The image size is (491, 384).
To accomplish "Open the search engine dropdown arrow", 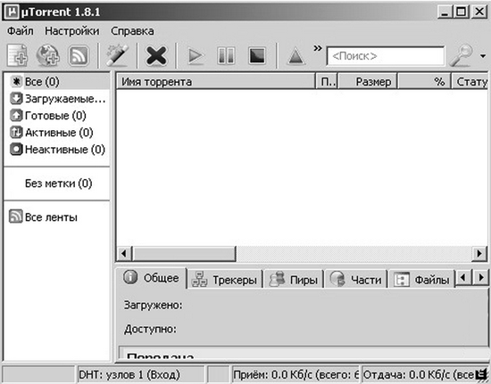I will (483, 56).
